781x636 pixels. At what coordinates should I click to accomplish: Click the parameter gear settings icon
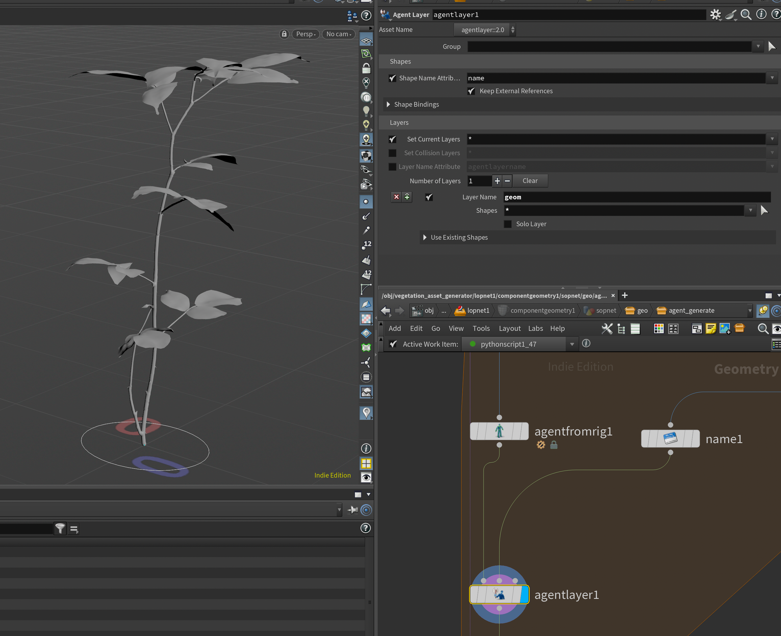[x=715, y=15]
